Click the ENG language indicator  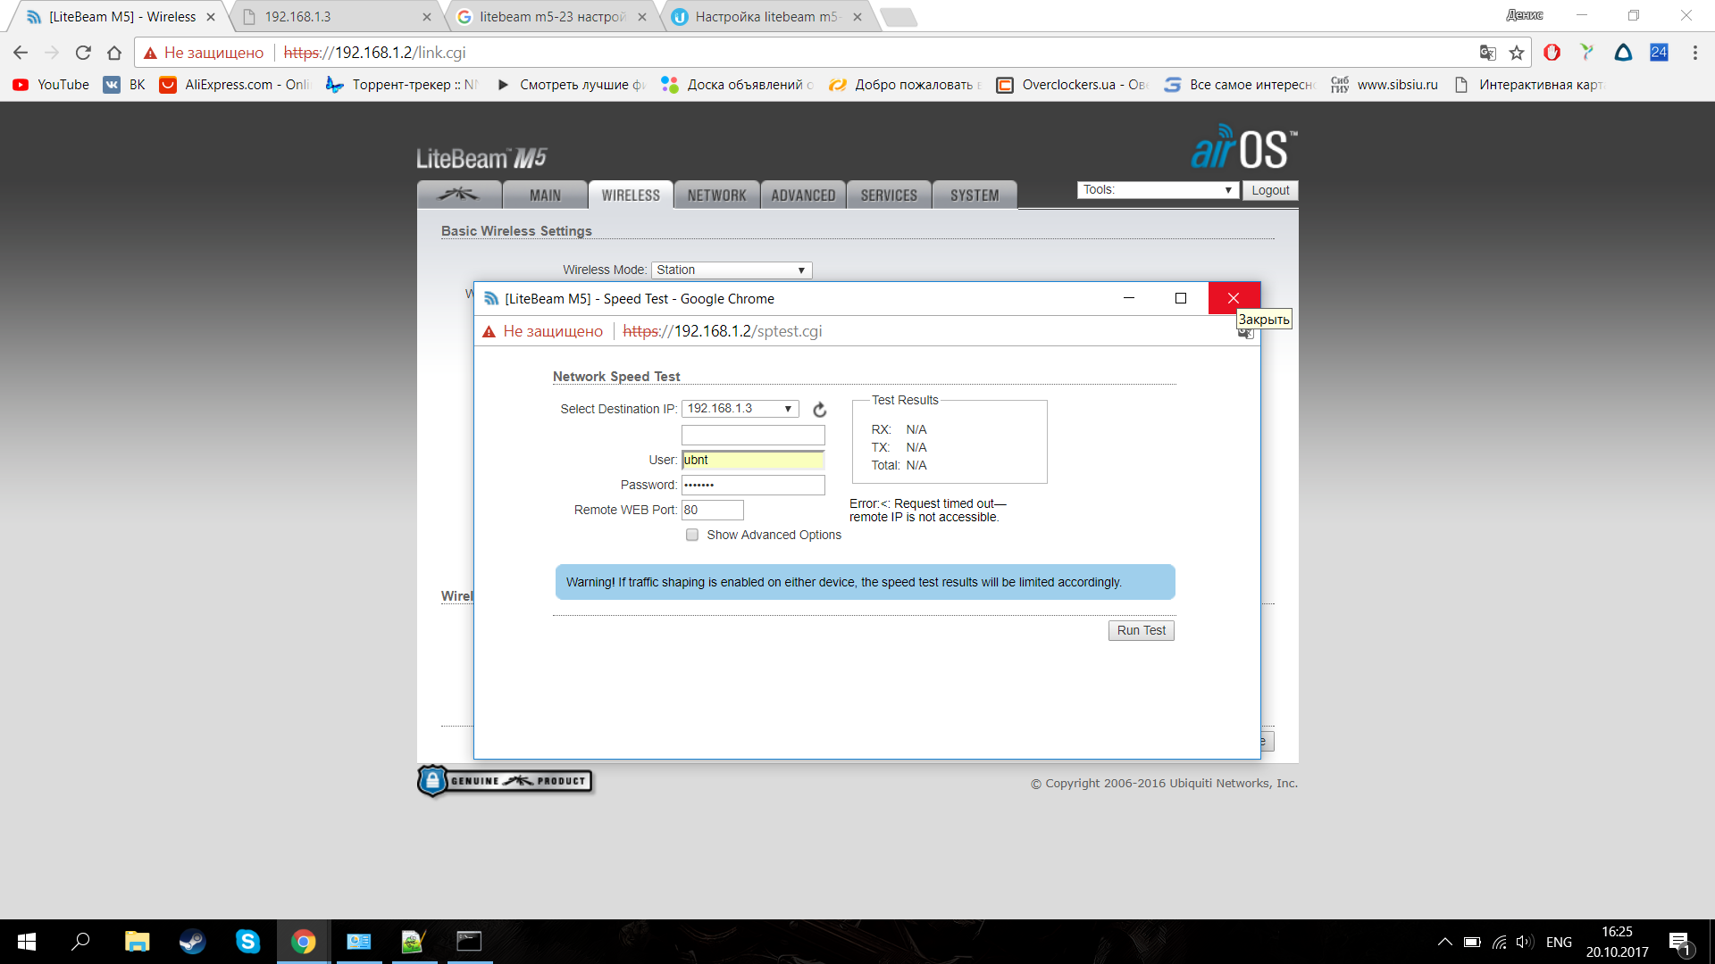click(1559, 942)
